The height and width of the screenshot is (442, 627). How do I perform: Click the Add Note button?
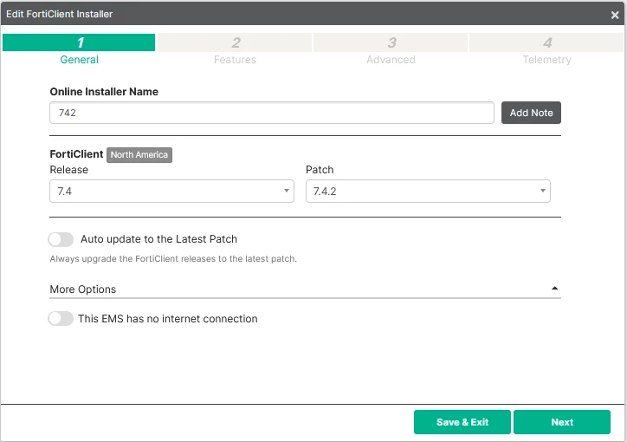[531, 113]
